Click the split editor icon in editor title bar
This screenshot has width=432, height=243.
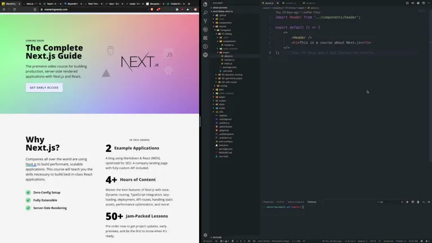[x=424, y=3]
